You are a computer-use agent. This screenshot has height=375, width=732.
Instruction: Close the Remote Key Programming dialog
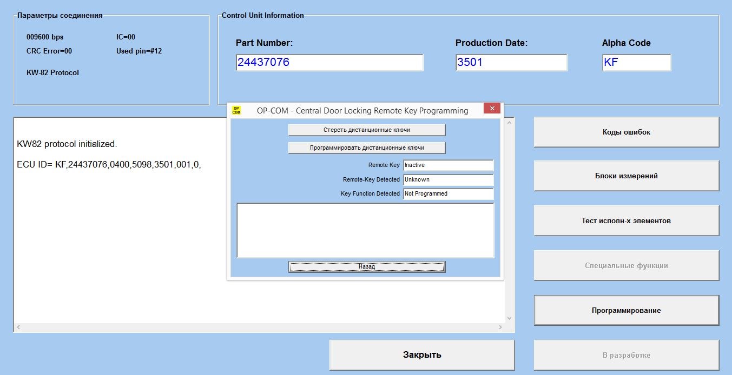[492, 109]
